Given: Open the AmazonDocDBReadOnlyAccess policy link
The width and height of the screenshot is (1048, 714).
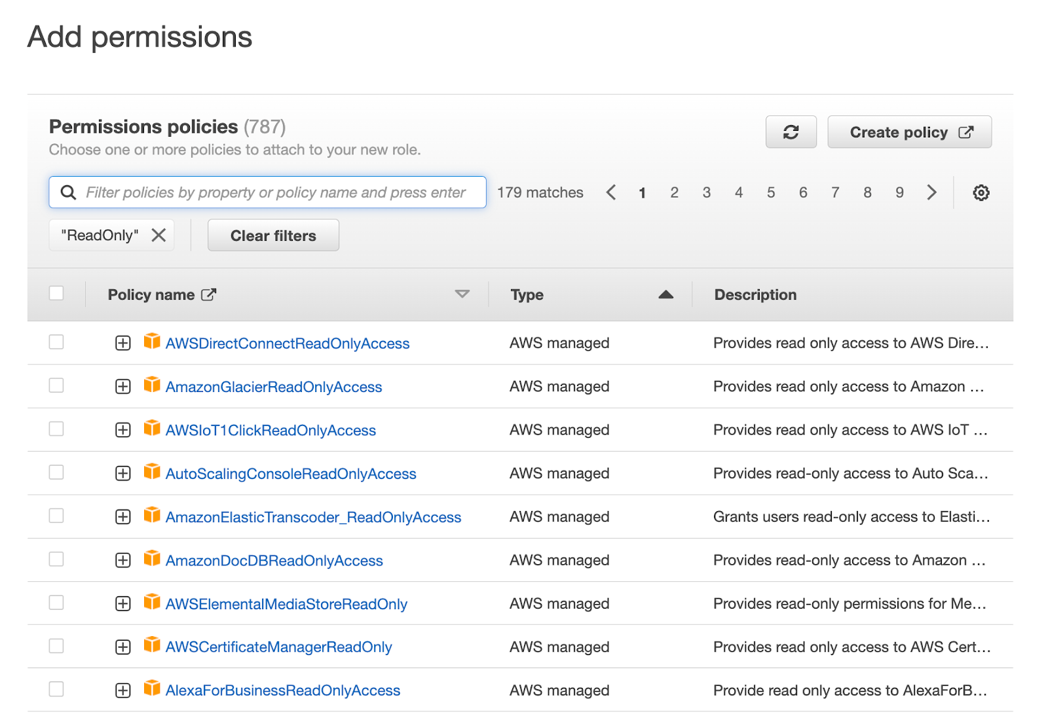Looking at the screenshot, I should click(274, 561).
